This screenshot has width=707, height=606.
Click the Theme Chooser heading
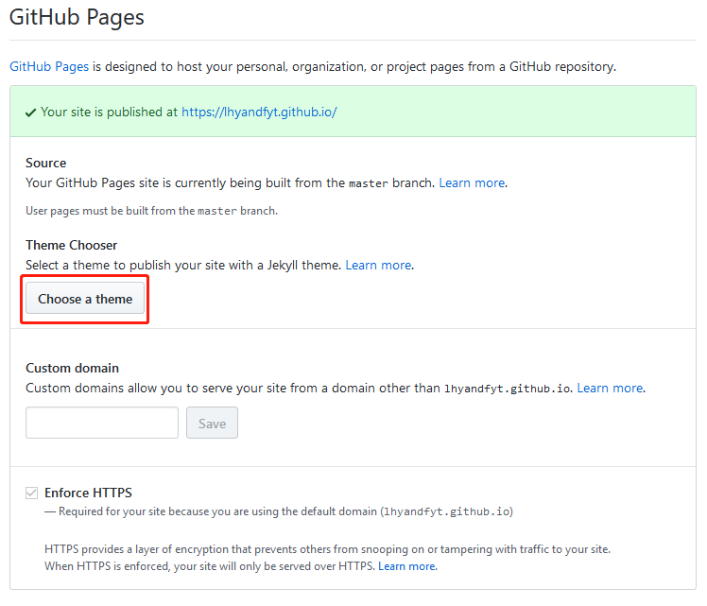[x=71, y=245]
